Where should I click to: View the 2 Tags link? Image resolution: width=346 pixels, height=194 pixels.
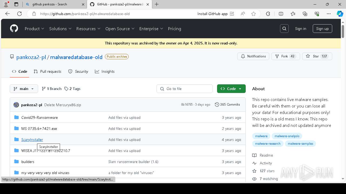(72, 89)
